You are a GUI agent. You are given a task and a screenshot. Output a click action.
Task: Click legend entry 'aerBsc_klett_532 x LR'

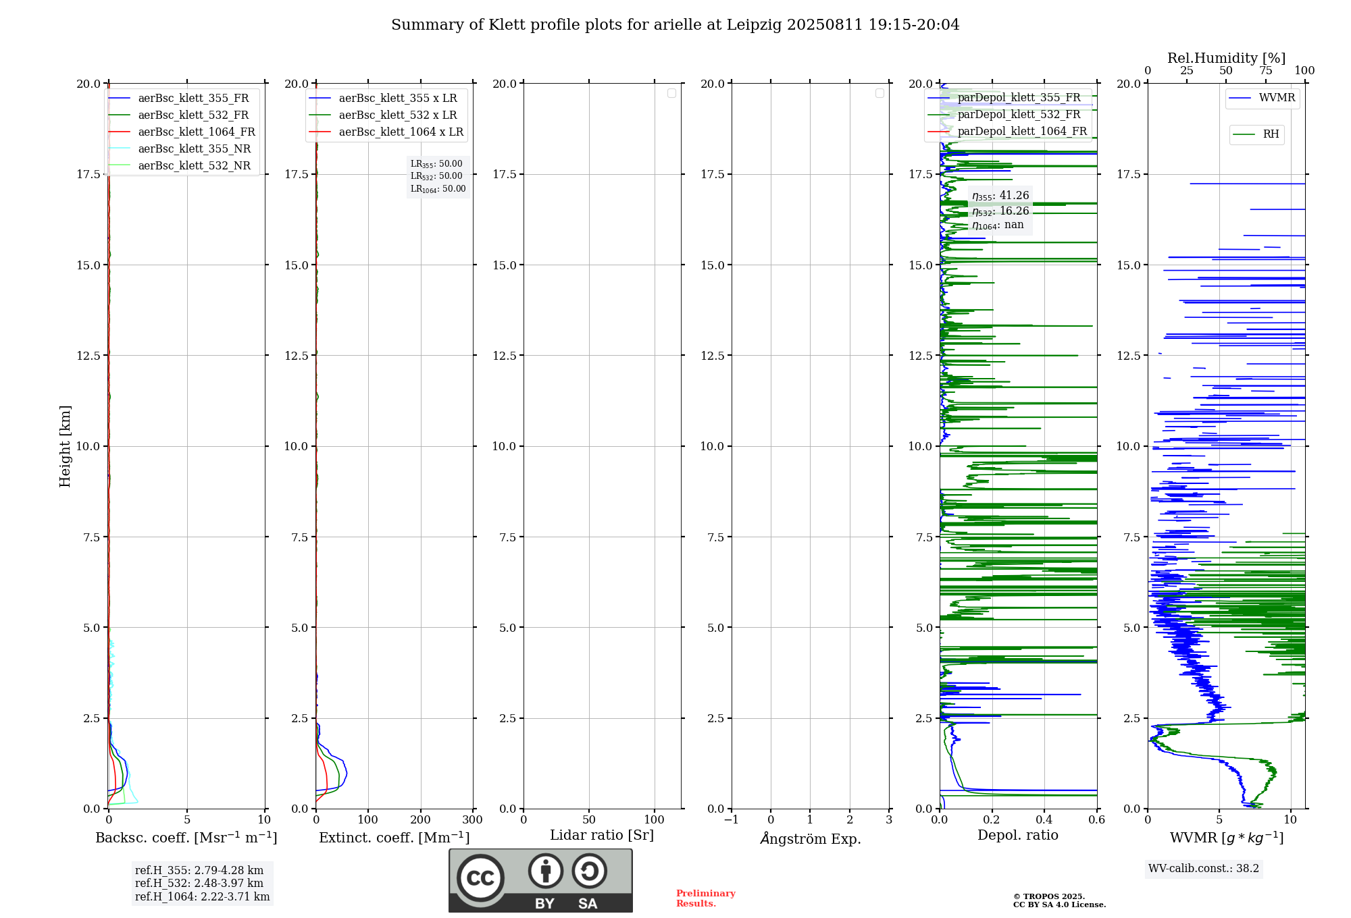398,115
